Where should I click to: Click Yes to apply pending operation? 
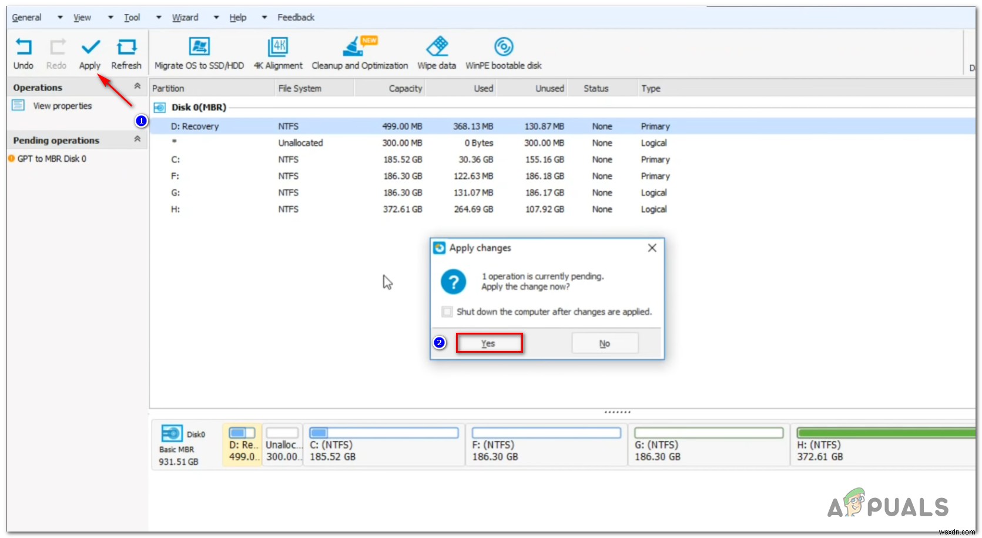[x=489, y=343]
